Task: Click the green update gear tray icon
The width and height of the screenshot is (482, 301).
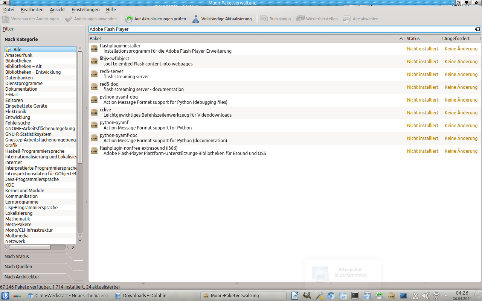Action: click(379, 296)
